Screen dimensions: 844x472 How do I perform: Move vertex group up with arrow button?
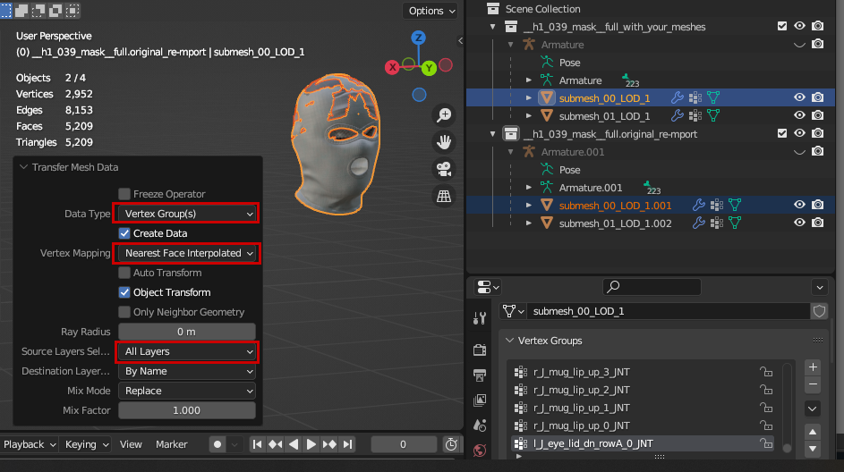click(x=813, y=431)
